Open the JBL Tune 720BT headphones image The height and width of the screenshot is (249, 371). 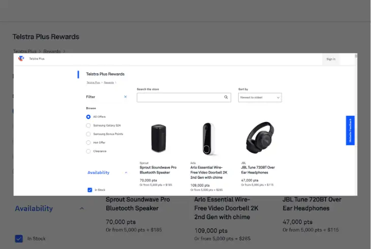[x=260, y=138]
